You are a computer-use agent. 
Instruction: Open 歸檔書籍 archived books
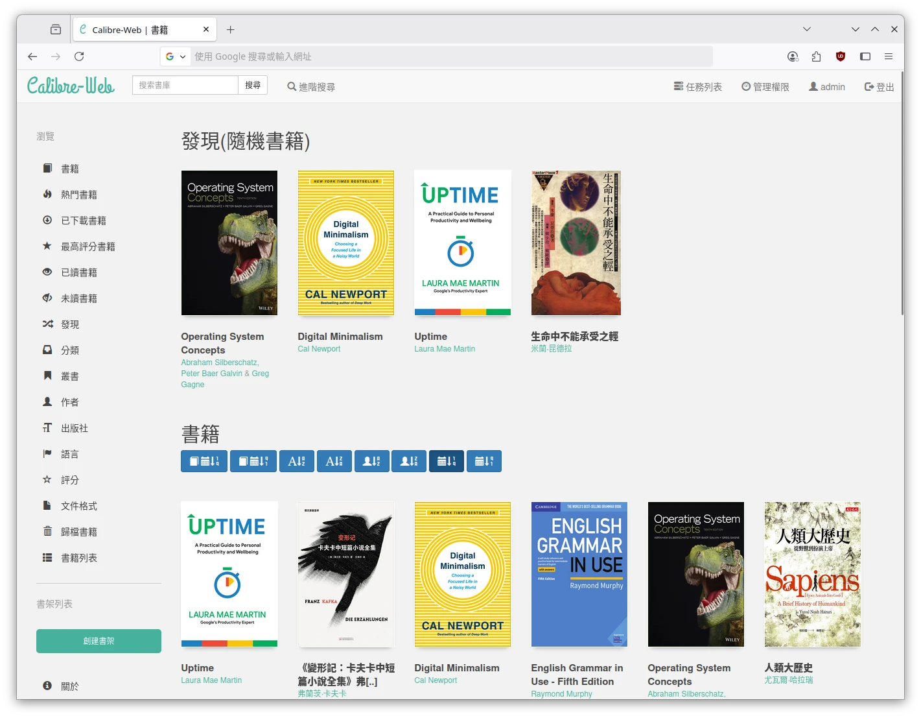click(x=78, y=532)
